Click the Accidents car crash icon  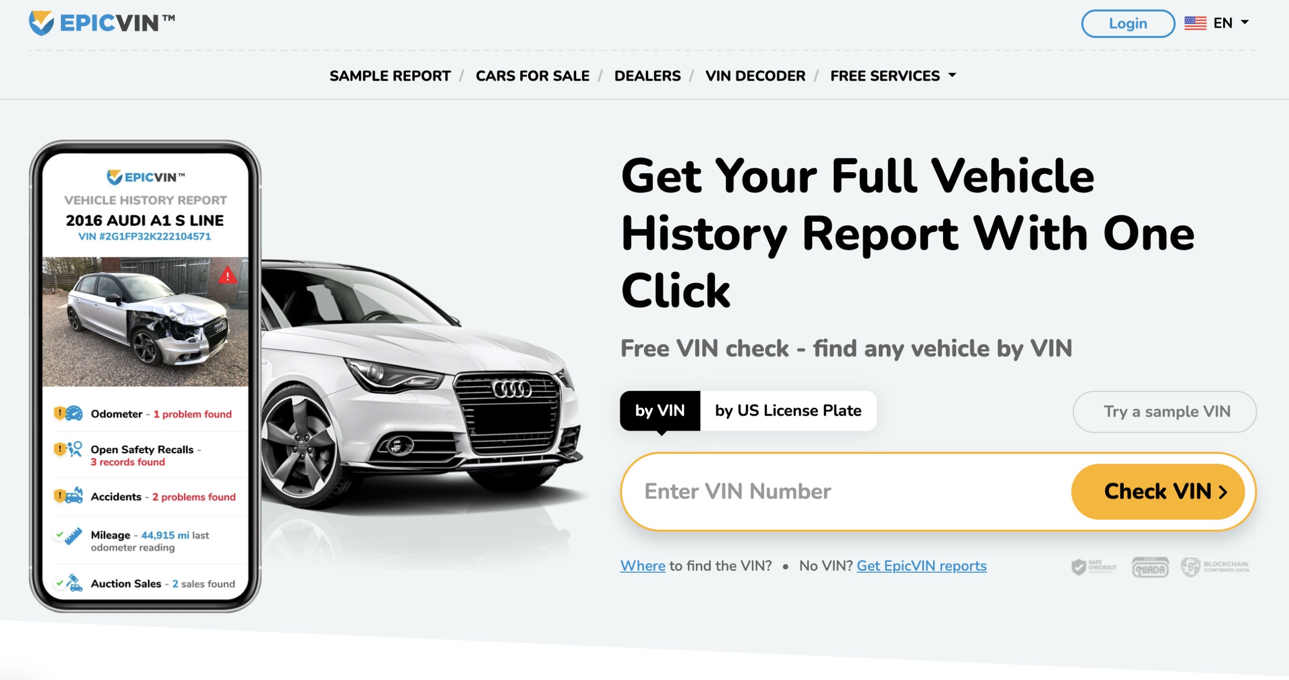click(75, 496)
